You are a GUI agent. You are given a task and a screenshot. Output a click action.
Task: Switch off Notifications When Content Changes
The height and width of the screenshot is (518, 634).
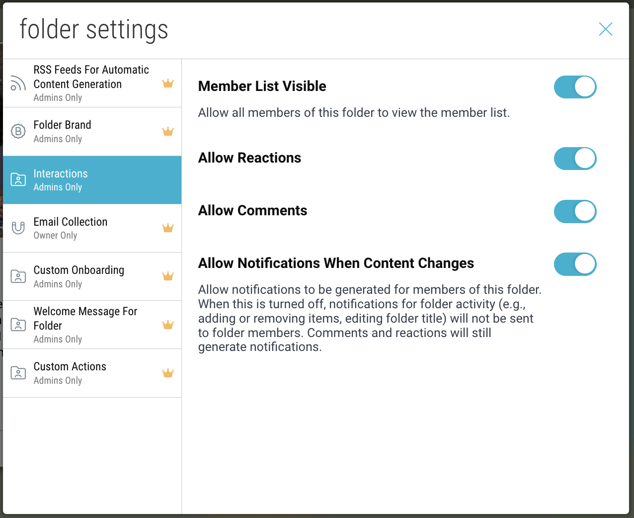(x=575, y=264)
